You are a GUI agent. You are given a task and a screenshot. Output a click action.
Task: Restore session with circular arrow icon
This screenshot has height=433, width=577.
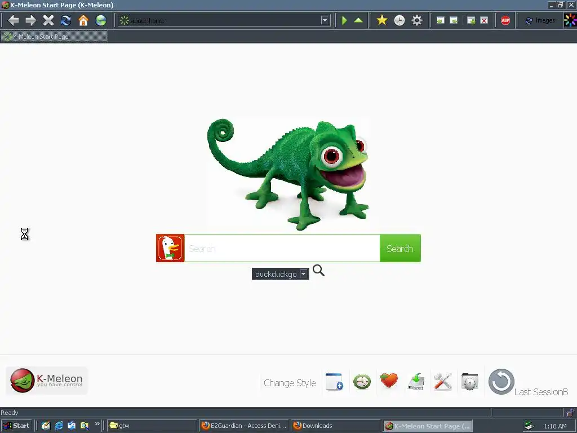(x=501, y=382)
